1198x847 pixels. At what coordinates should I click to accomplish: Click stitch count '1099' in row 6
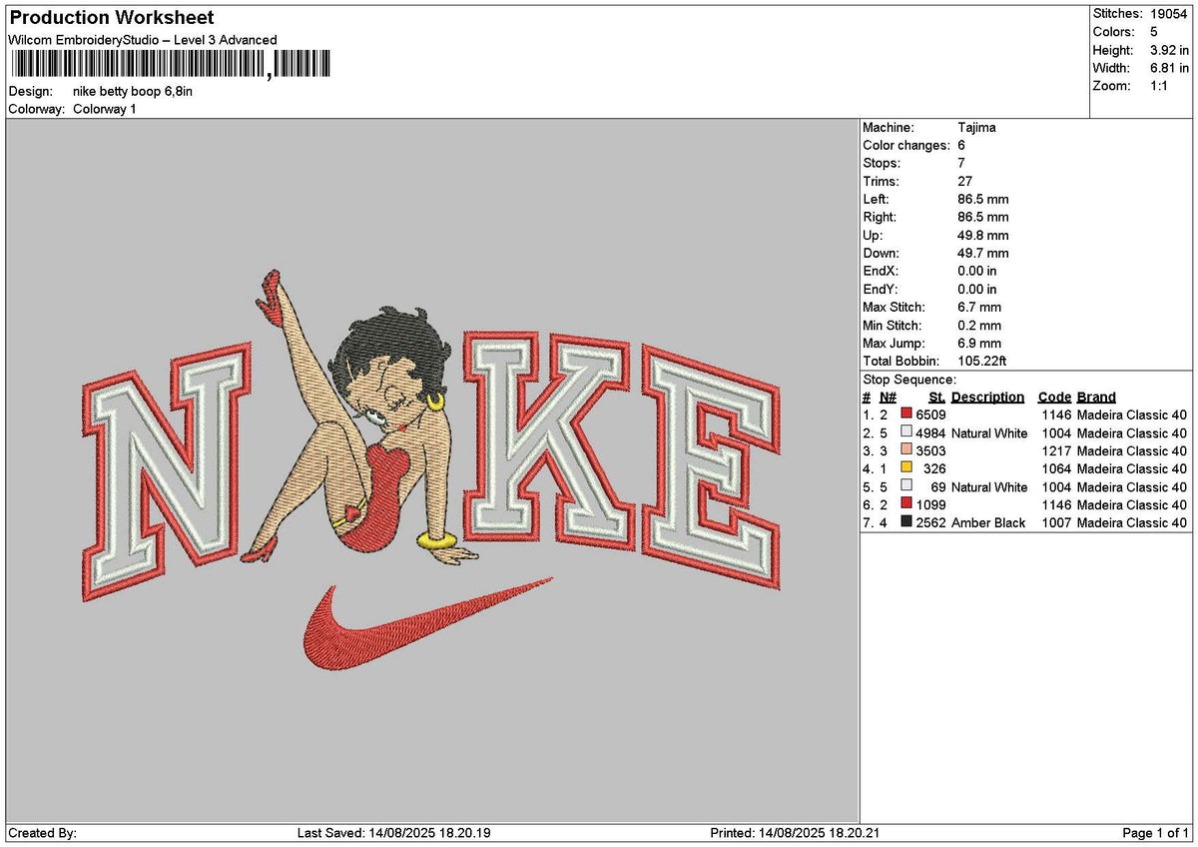(930, 504)
